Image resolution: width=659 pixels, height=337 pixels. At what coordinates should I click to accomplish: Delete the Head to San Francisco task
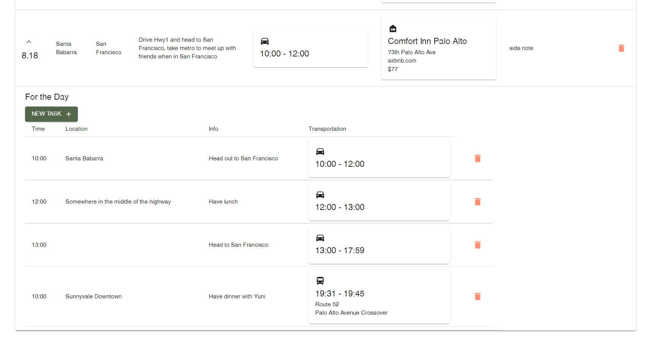(x=478, y=245)
